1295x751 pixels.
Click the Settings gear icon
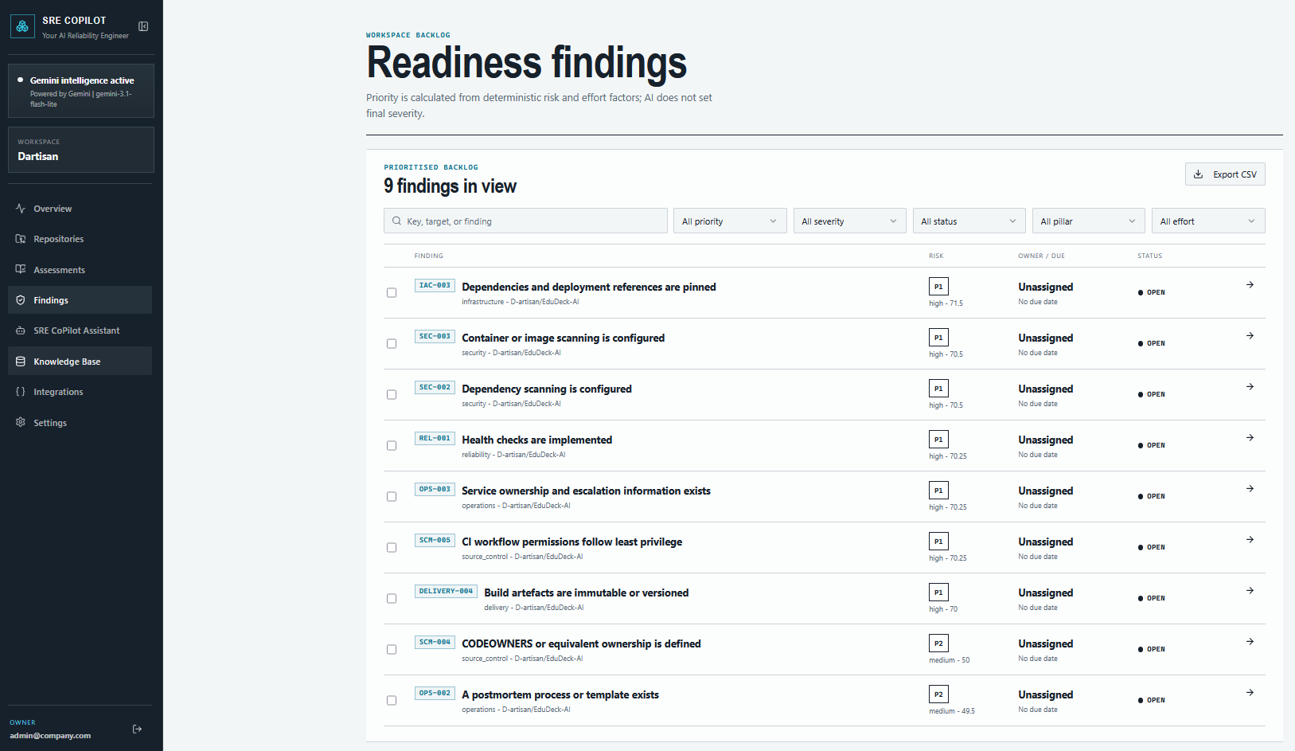coord(21,422)
